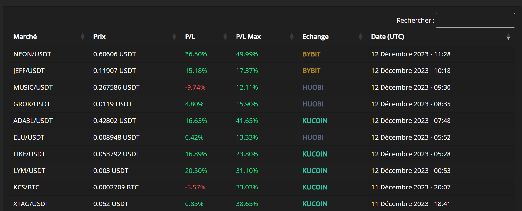Click the Date (UTC) header text
This screenshot has height=211, width=522.
387,37
